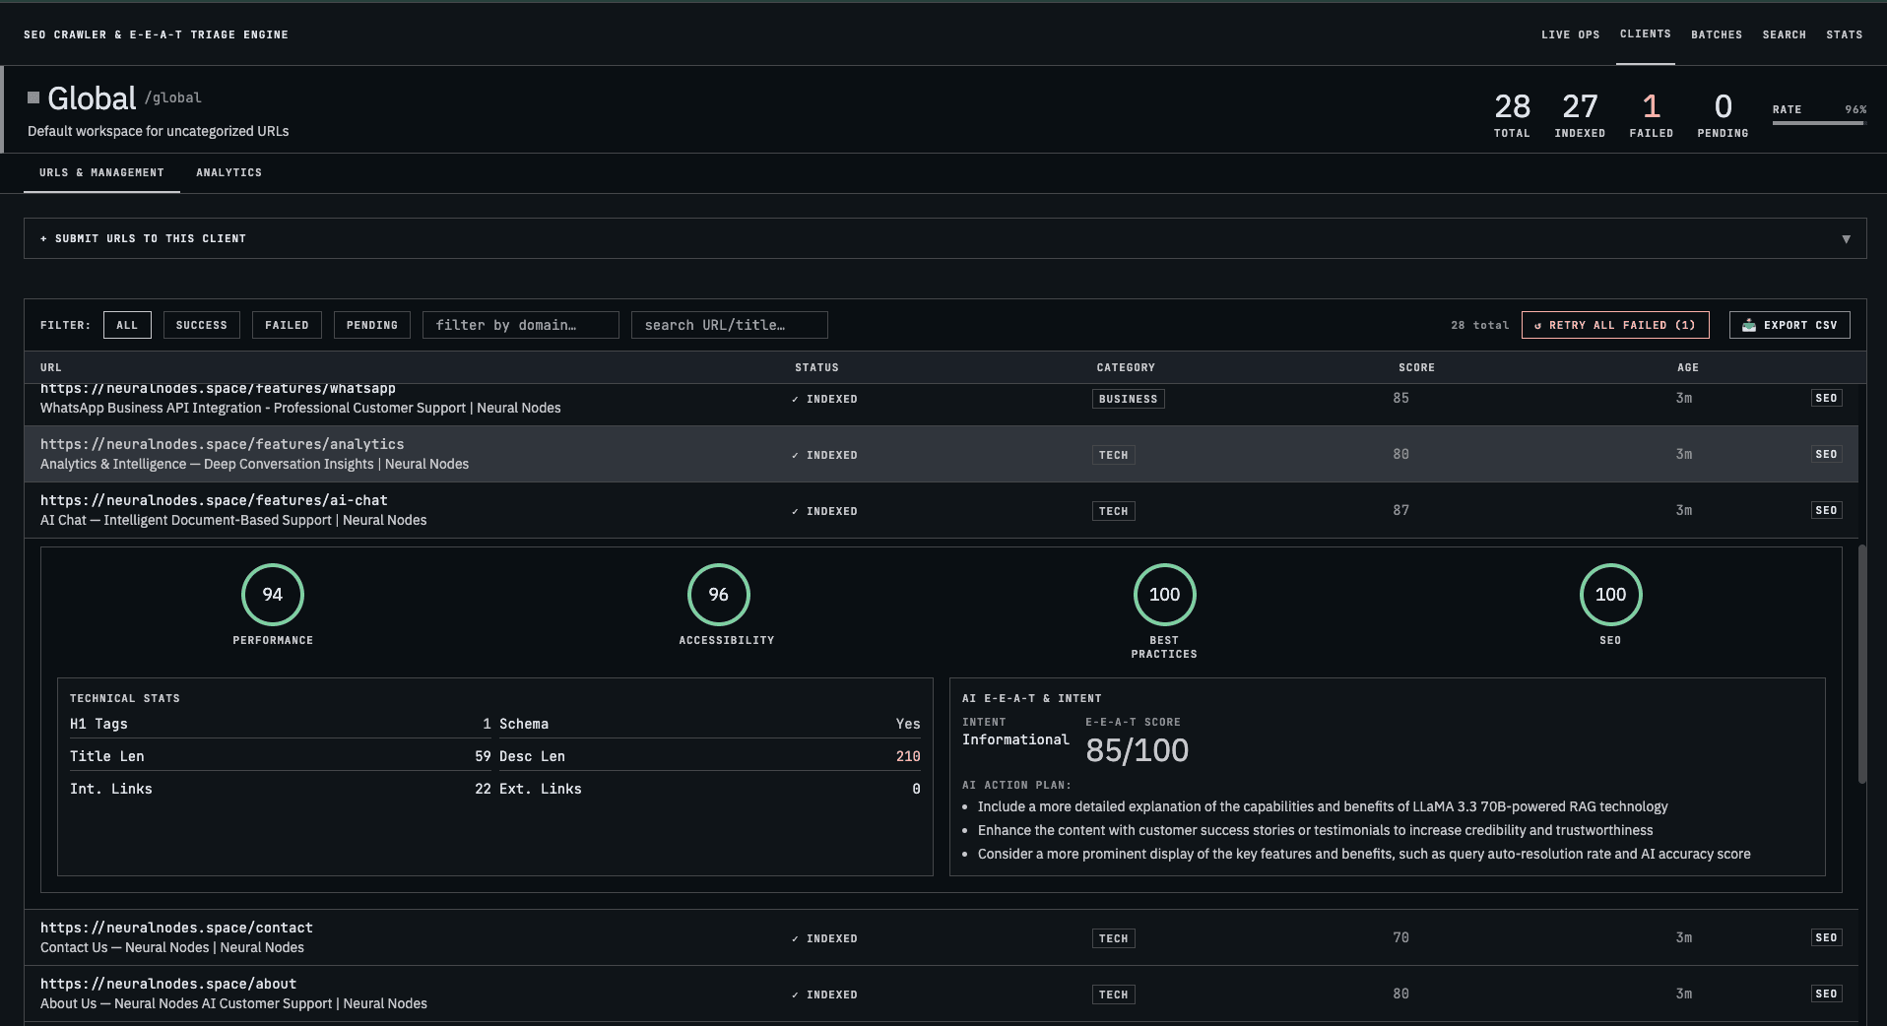Click the TECH tag on the contact row
The height and width of the screenshot is (1026, 1887).
[1113, 938]
